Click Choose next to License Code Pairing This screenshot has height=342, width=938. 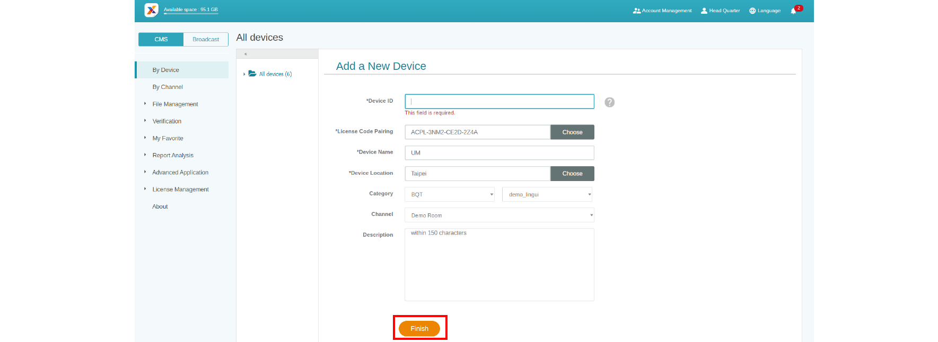572,132
